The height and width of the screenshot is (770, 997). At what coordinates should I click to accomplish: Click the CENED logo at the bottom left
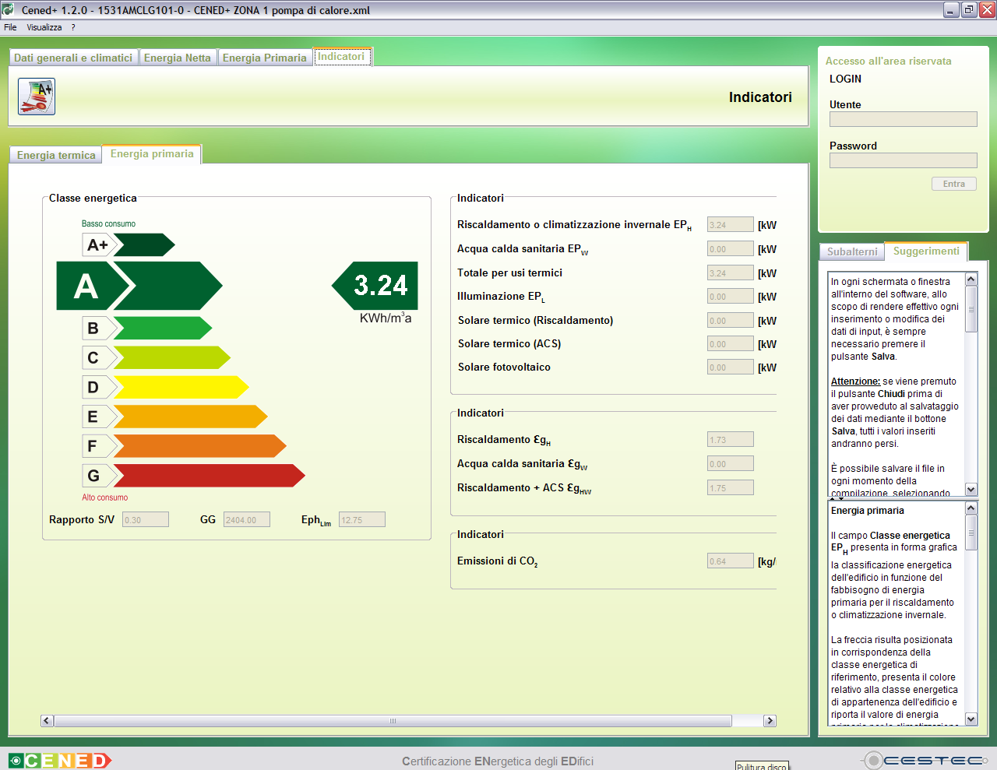tap(60, 761)
